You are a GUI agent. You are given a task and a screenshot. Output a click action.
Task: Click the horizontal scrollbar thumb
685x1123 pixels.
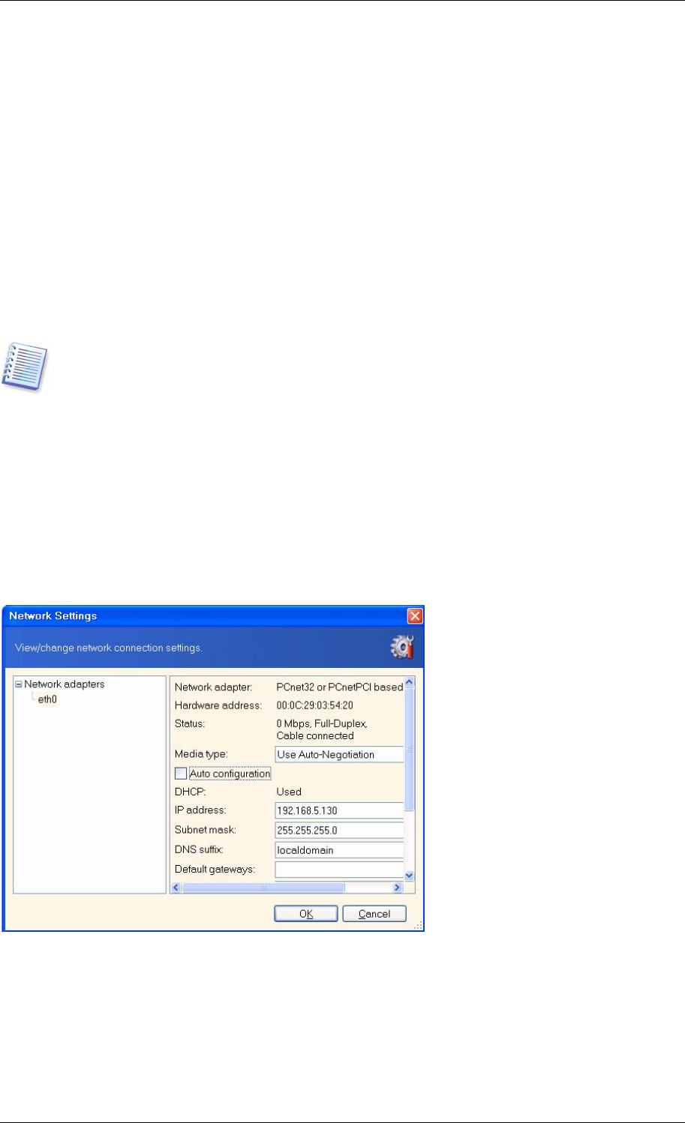click(263, 888)
